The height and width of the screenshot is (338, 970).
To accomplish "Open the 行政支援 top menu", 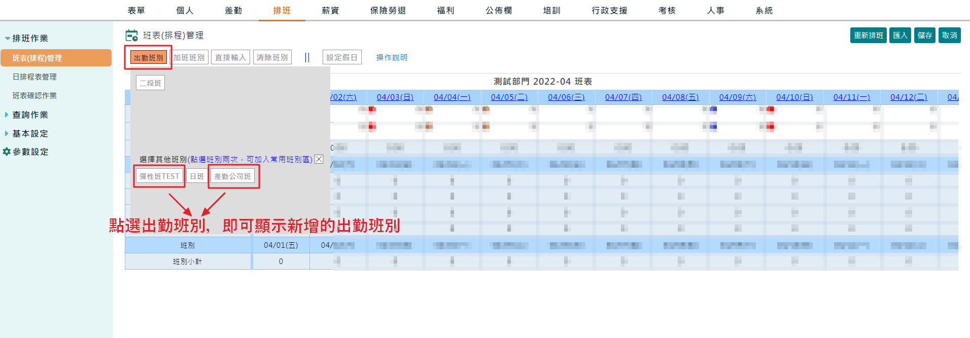I will coord(609,11).
